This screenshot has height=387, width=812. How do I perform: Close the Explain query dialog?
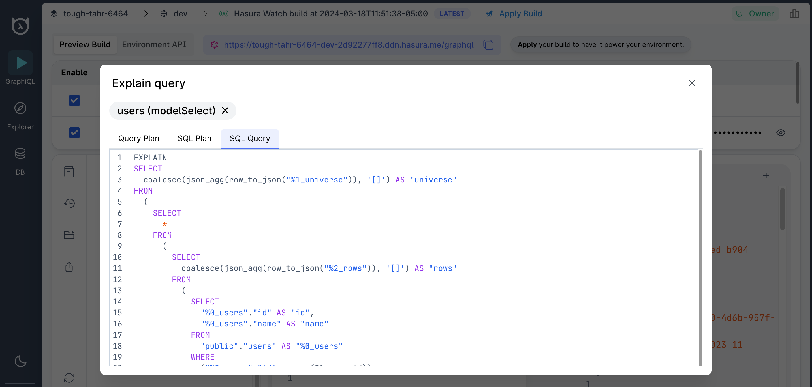pyautogui.click(x=692, y=83)
